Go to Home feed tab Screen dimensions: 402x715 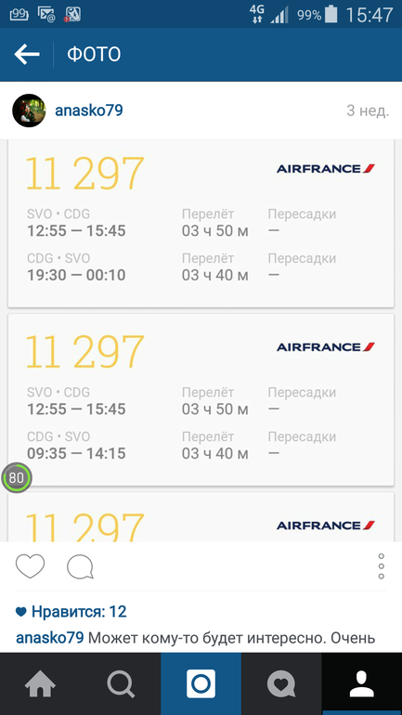tap(40, 683)
